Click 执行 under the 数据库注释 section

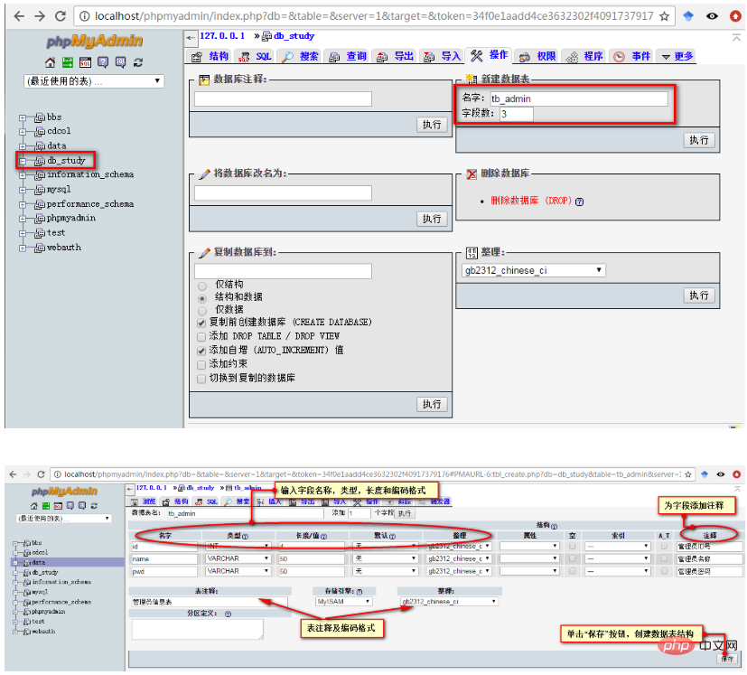432,125
